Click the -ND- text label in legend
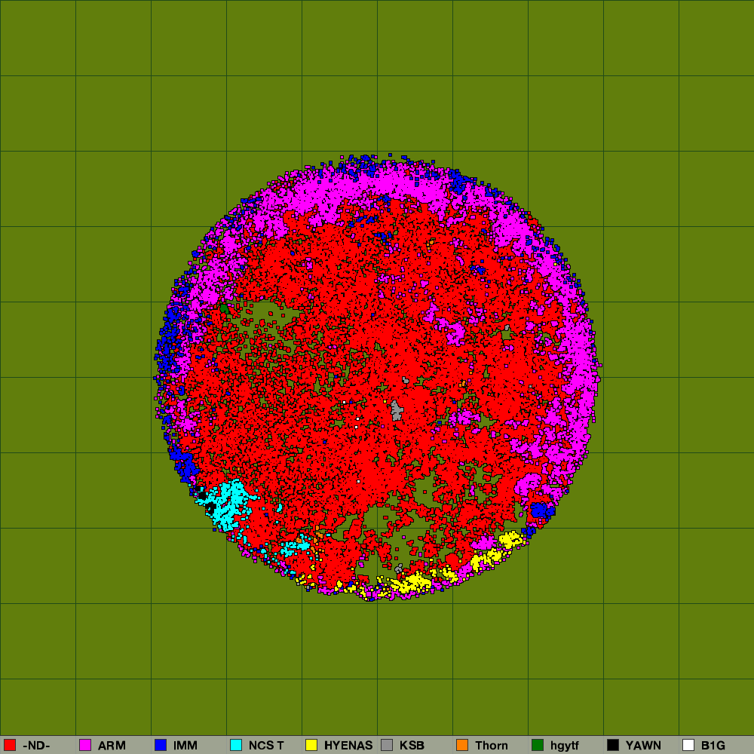Screen dimensions: 754x754 36,746
